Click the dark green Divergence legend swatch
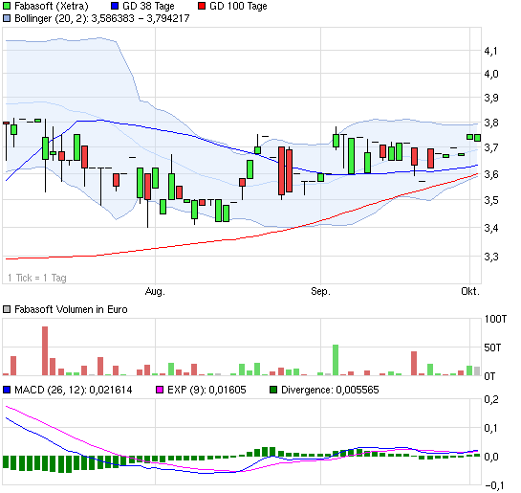The height and width of the screenshot is (493, 521). pos(273,390)
